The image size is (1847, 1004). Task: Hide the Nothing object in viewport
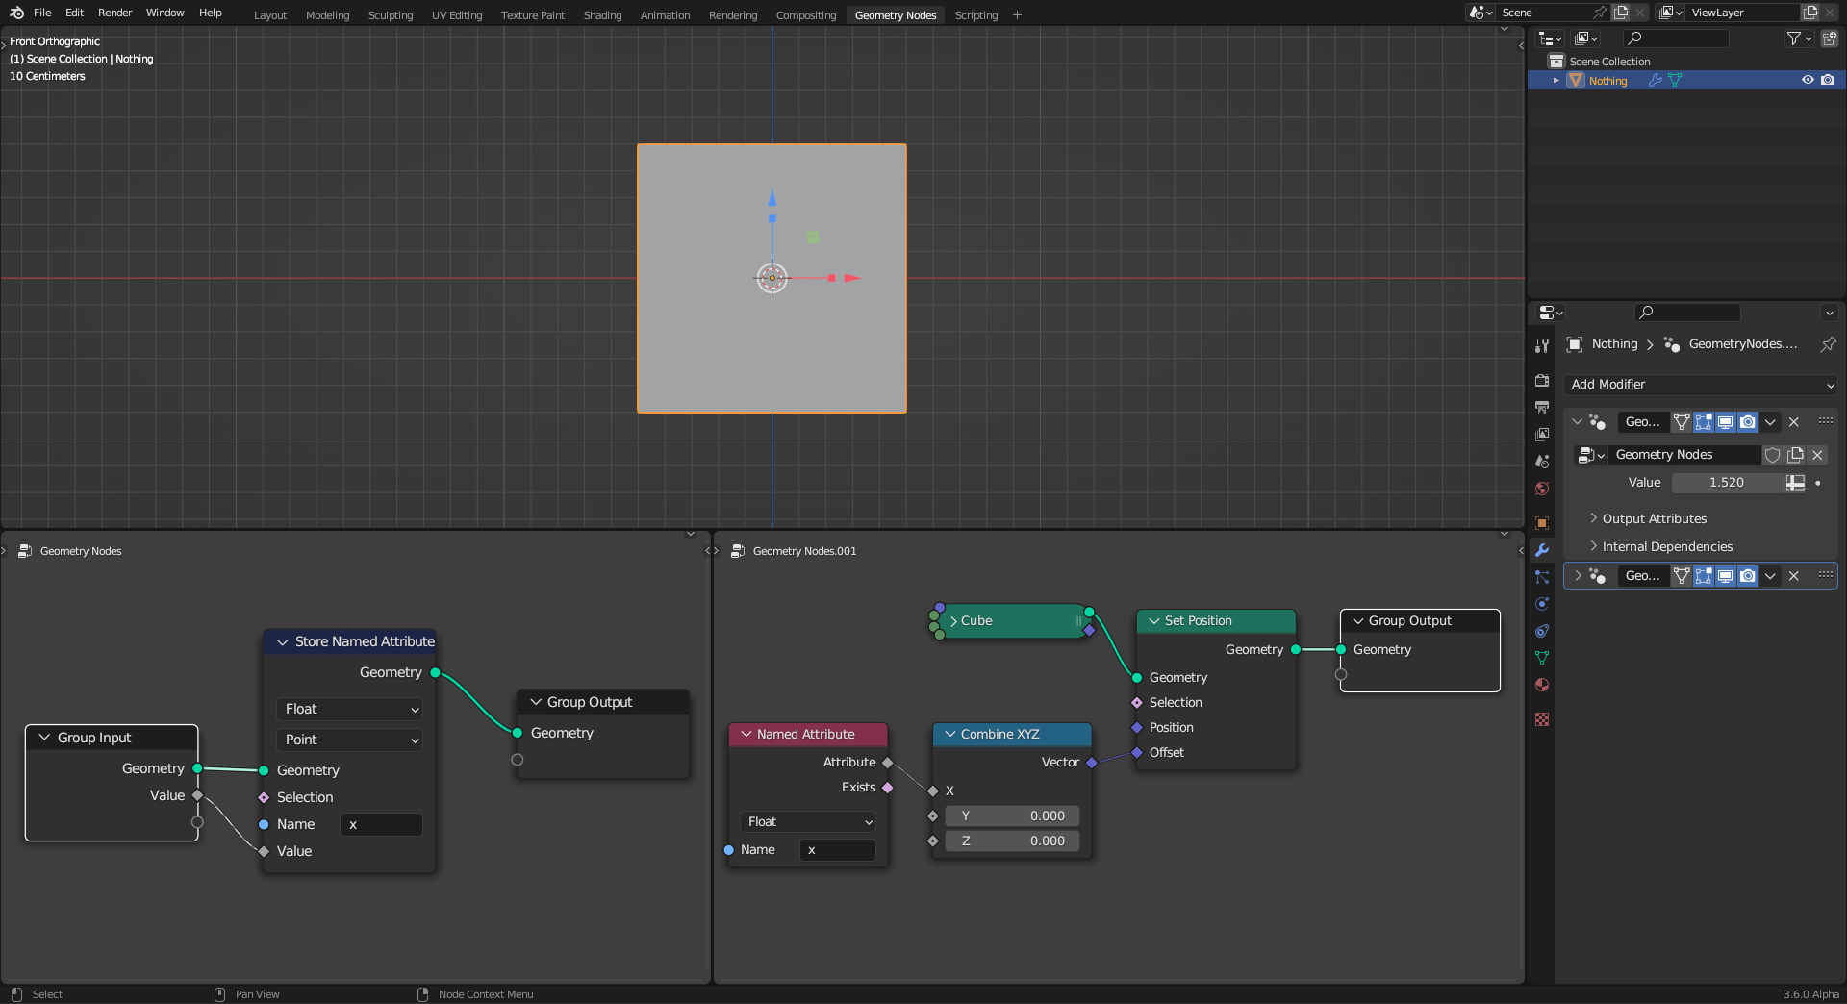click(1808, 81)
